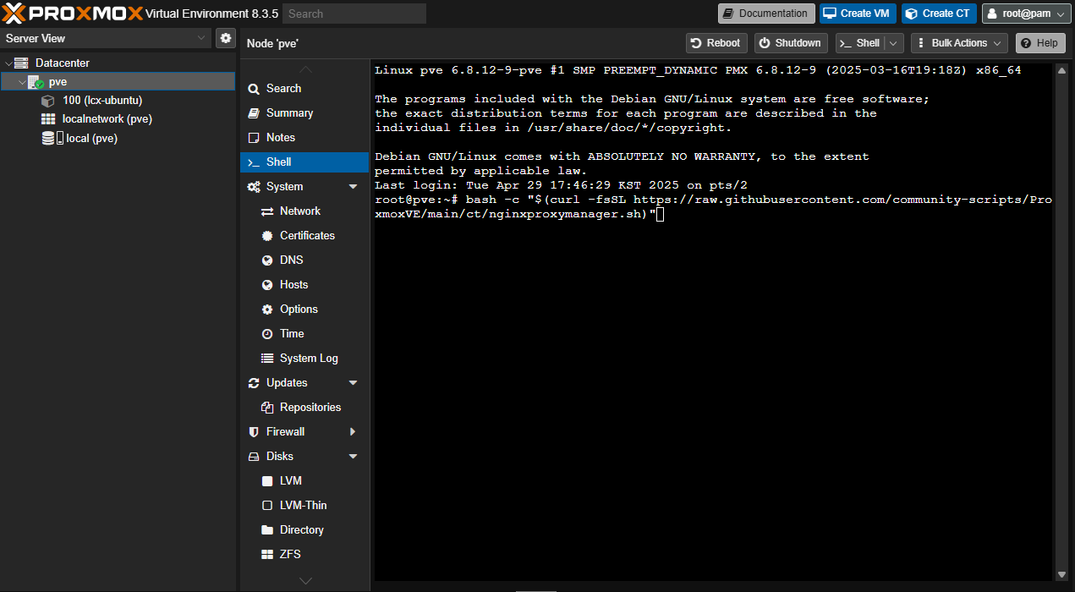1075x592 pixels.
Task: Go to the Repositories page
Action: (x=304, y=408)
